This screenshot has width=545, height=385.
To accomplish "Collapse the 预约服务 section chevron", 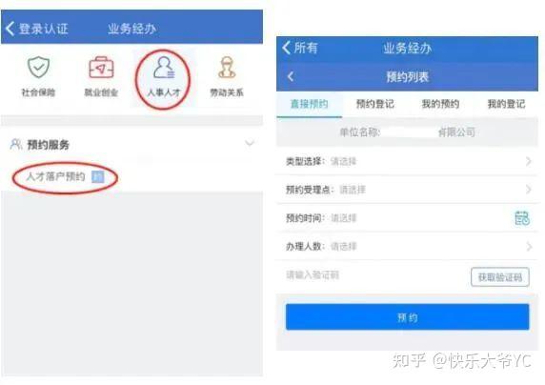I will pyautogui.click(x=250, y=143).
